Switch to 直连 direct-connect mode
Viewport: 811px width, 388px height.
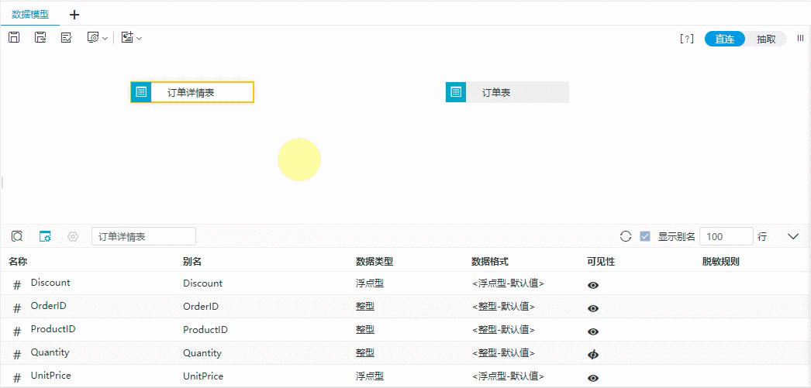725,39
